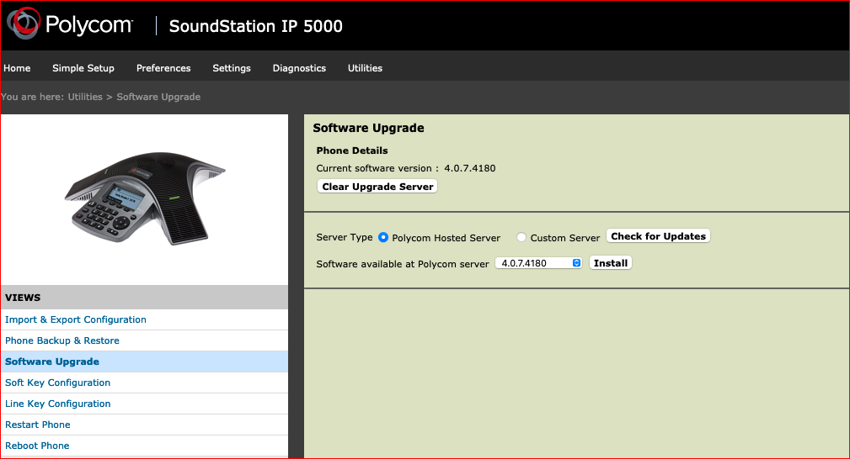This screenshot has width=850, height=459.
Task: Click the 'Server Type' label
Action: coord(345,238)
